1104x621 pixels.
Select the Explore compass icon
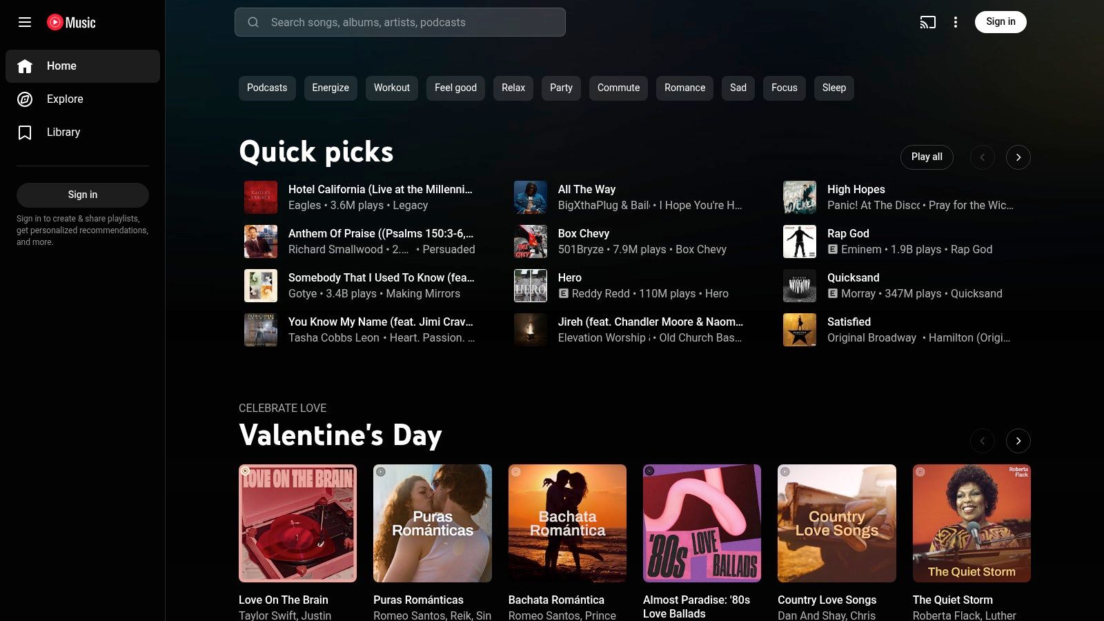[x=25, y=99]
